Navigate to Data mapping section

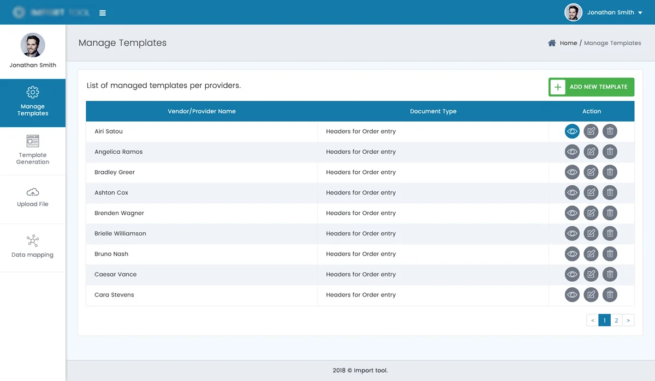coord(33,247)
